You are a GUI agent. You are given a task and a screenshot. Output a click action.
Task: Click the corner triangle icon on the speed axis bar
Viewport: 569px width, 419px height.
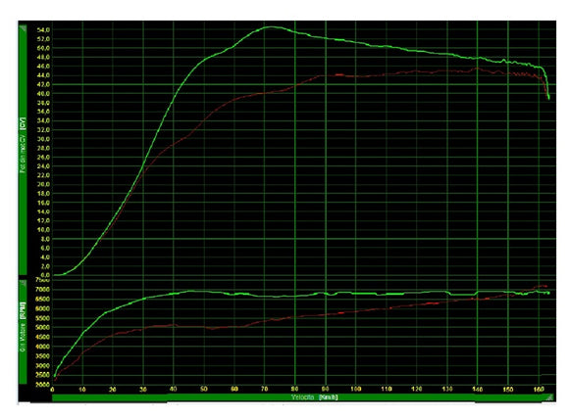(549, 397)
